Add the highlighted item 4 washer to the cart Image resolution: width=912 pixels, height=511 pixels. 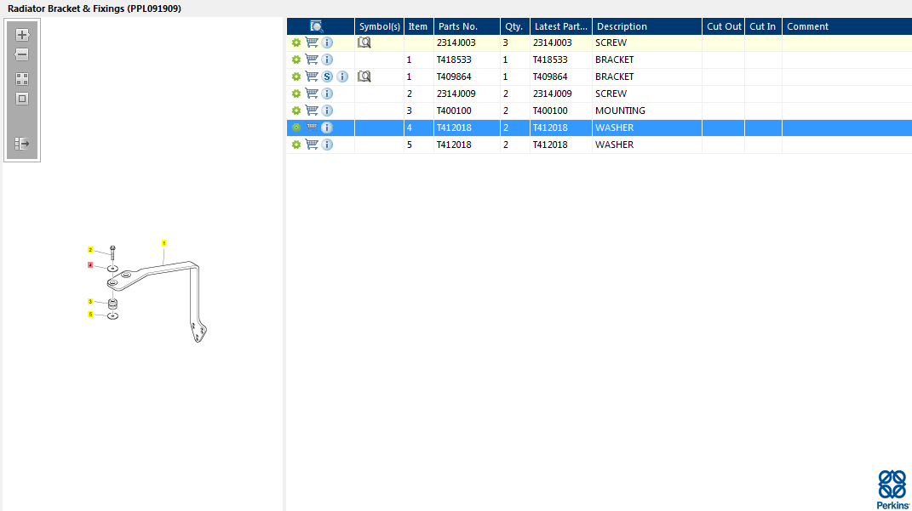(x=312, y=128)
